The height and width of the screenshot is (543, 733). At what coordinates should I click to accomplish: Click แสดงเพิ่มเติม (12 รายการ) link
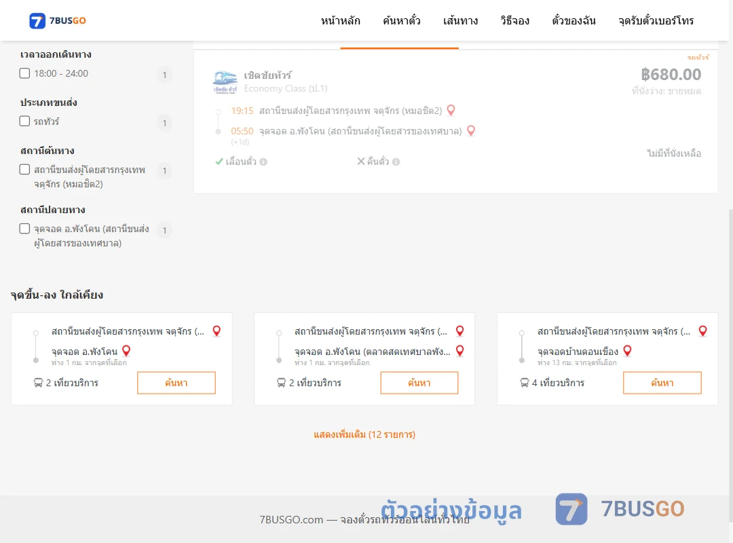coord(364,434)
